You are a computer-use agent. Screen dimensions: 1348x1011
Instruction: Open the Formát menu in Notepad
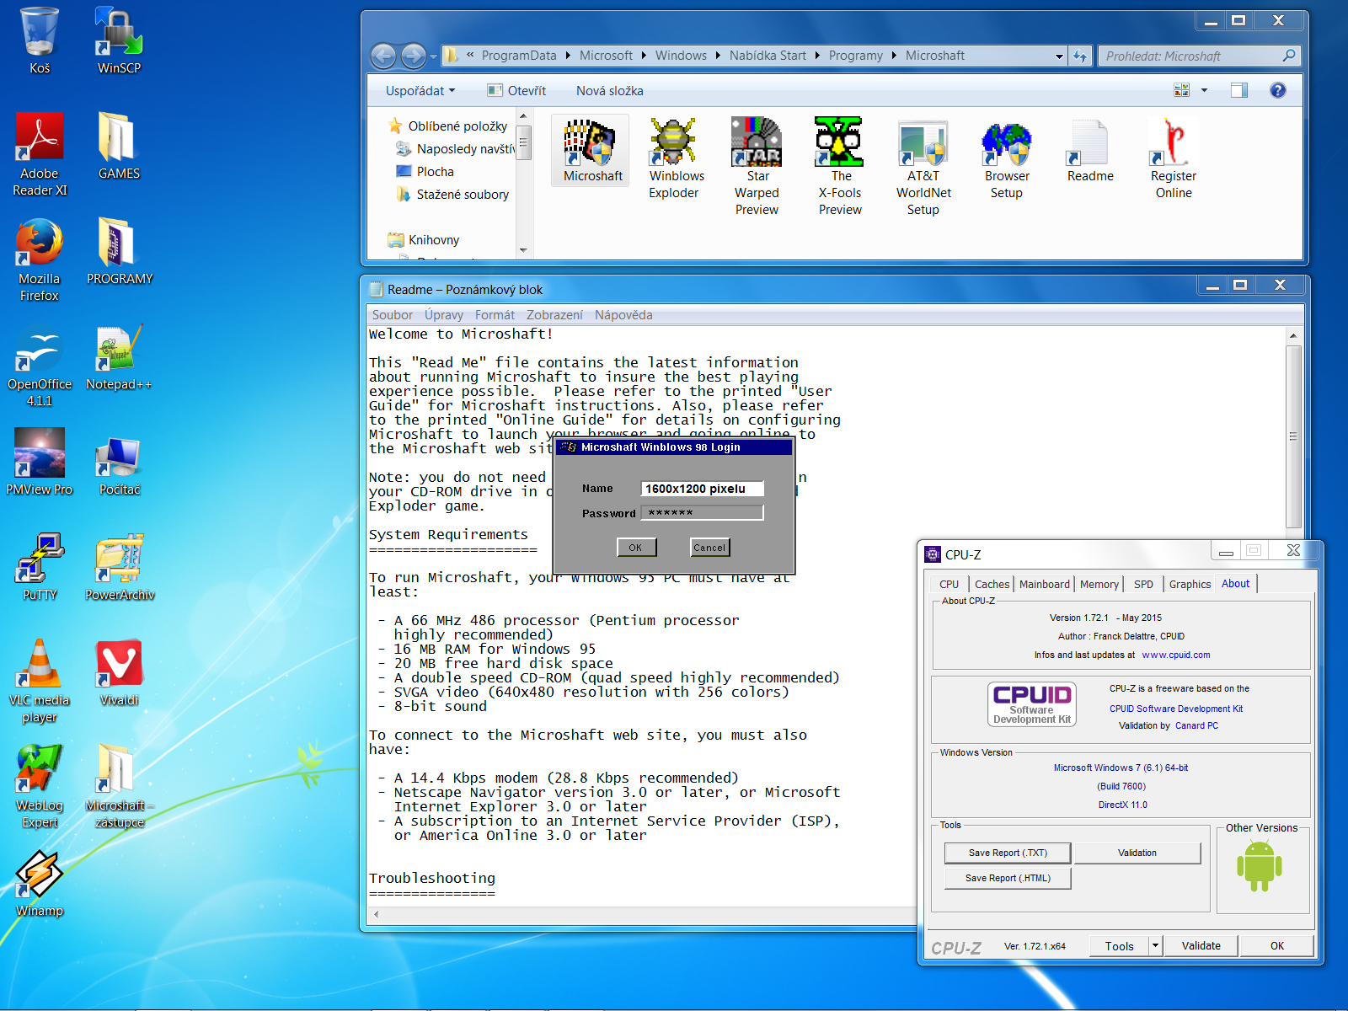point(495,315)
